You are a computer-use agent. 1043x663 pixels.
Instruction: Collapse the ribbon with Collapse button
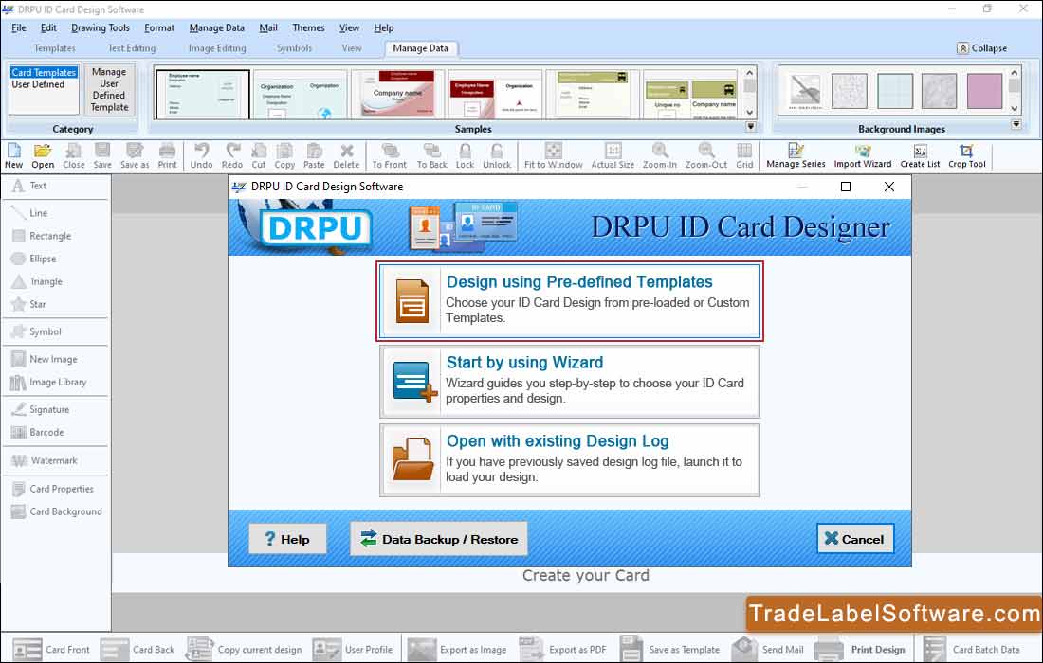pos(981,48)
